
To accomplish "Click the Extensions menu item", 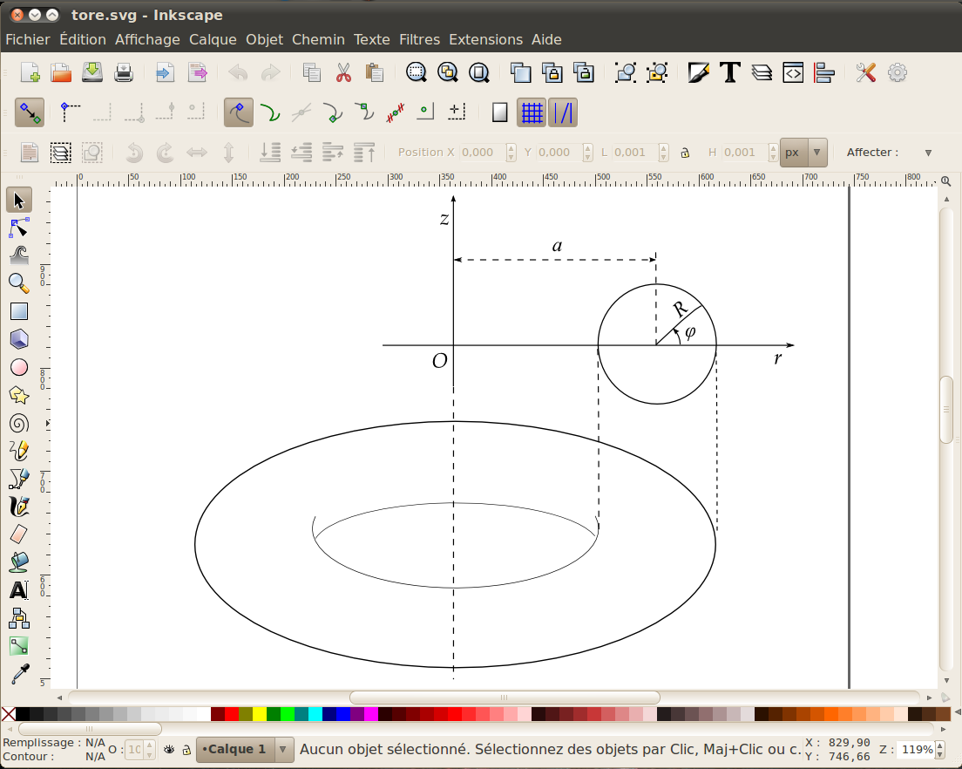I will tap(485, 39).
